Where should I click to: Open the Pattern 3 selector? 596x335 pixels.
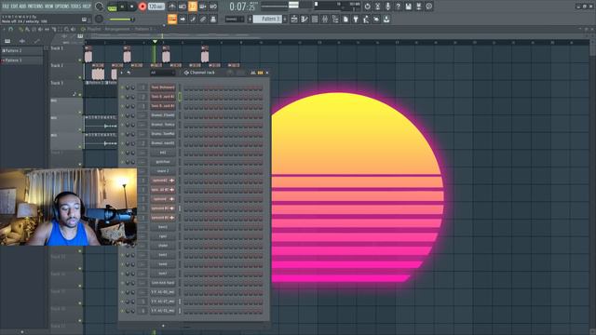point(267,19)
